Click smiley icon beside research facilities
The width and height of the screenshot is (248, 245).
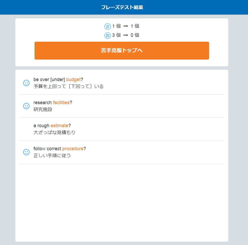pyautogui.click(x=26, y=106)
